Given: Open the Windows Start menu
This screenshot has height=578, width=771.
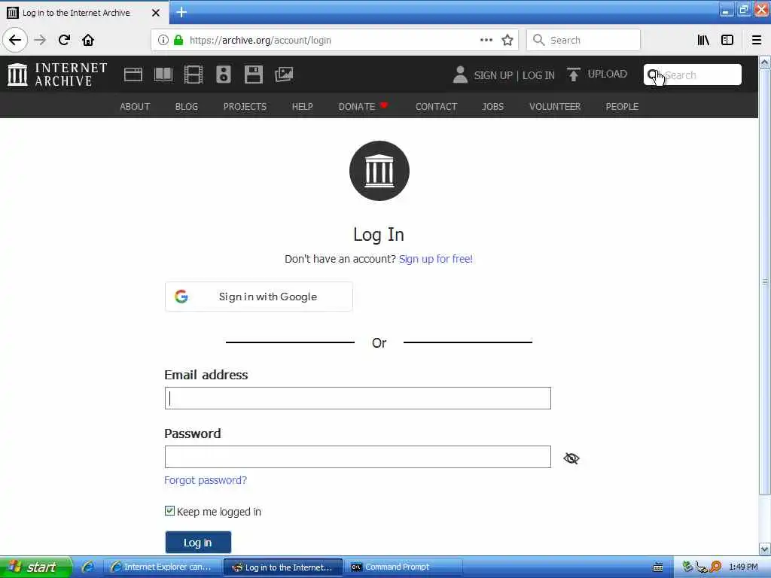Looking at the screenshot, I should coord(36,567).
